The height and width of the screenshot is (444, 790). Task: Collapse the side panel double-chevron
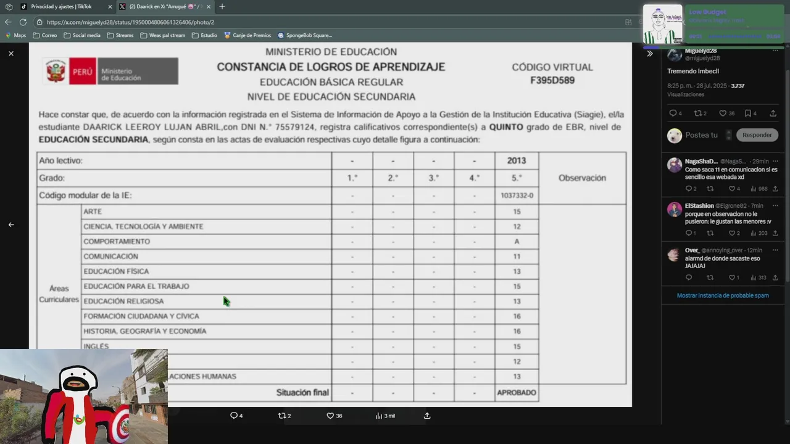[x=650, y=54]
